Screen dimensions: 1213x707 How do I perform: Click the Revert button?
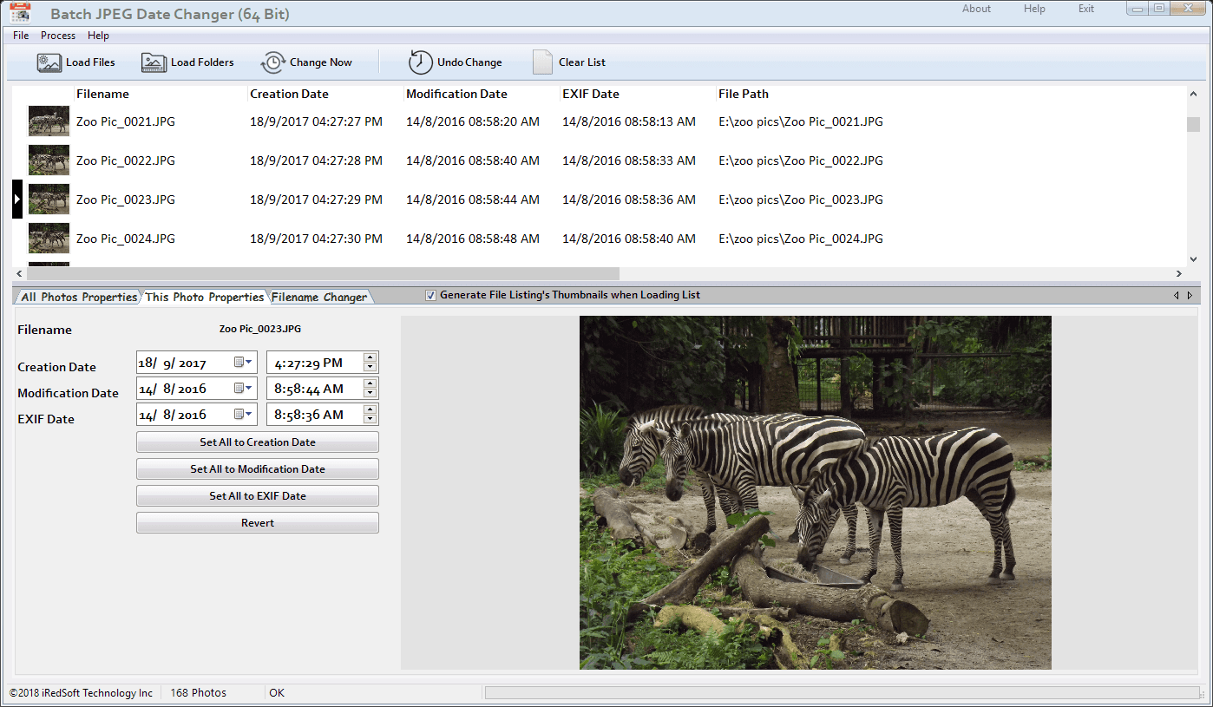click(x=258, y=523)
